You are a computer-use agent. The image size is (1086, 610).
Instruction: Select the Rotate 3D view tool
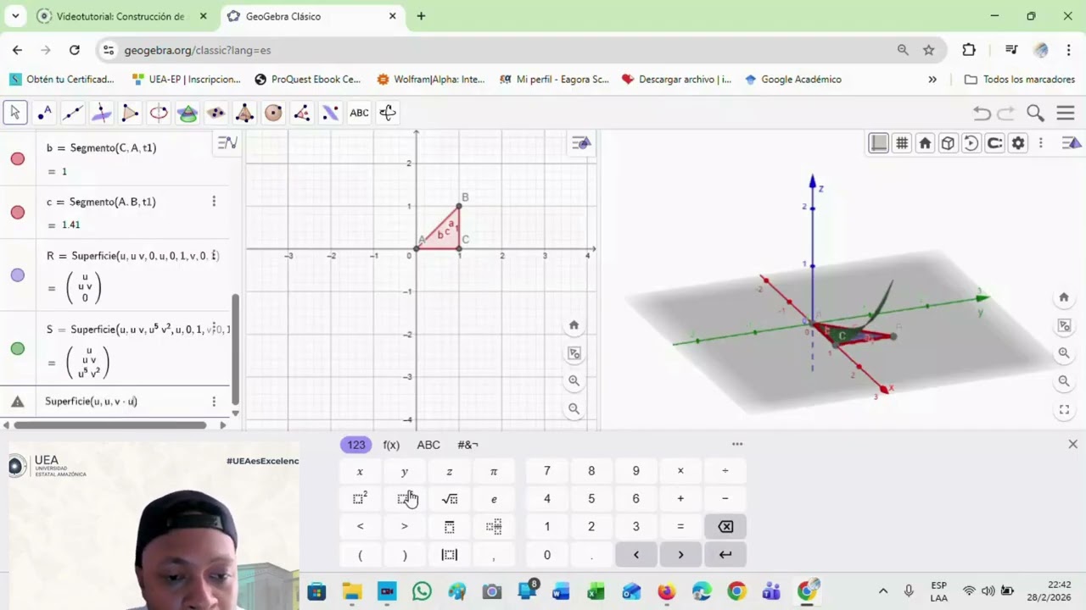388,113
